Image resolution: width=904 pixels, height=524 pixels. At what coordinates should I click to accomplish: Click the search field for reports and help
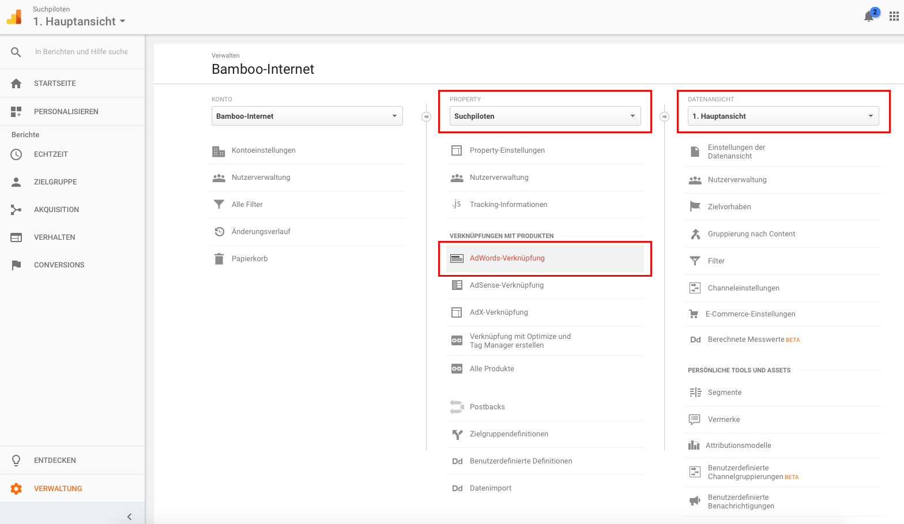[x=81, y=52]
